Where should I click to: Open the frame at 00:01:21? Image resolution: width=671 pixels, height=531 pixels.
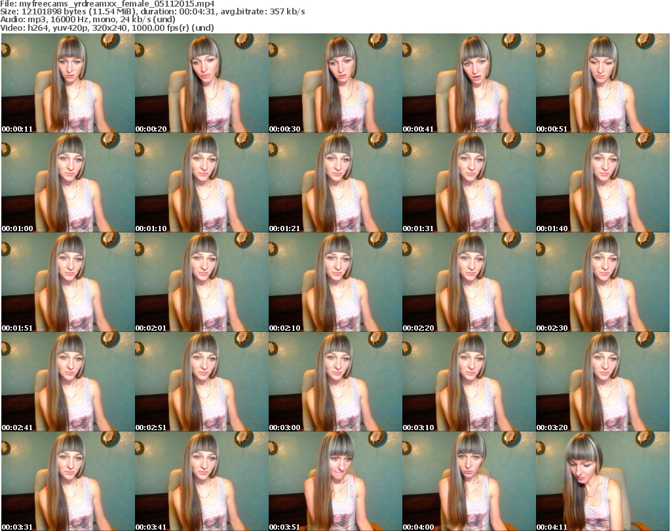335,183
